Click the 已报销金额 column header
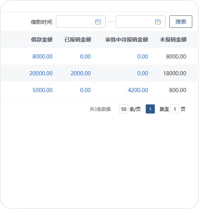199x209 pixels. pyautogui.click(x=78, y=40)
